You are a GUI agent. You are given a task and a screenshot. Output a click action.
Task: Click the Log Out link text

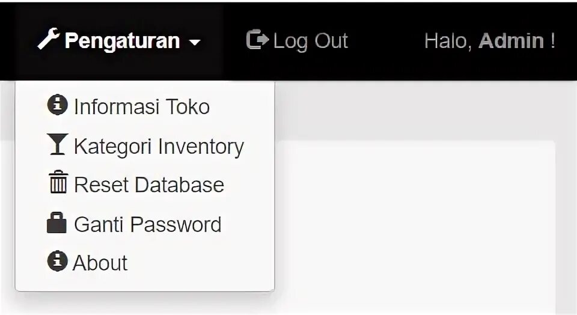coord(310,41)
